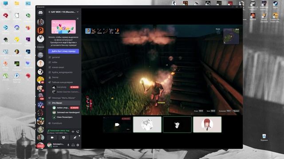This screenshot has height=159, width=284.
Task: Turn on camera video button
Action: tap(52, 137)
